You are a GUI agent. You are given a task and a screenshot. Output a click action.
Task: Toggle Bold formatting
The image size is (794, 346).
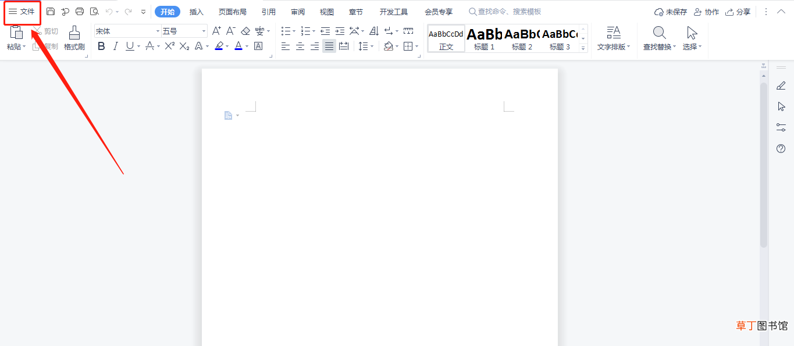[x=101, y=46]
